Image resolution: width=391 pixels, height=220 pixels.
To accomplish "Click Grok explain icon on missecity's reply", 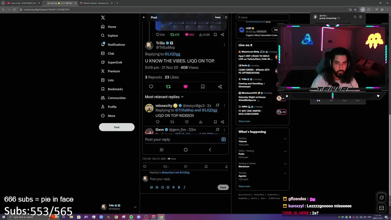I will click(x=217, y=105).
